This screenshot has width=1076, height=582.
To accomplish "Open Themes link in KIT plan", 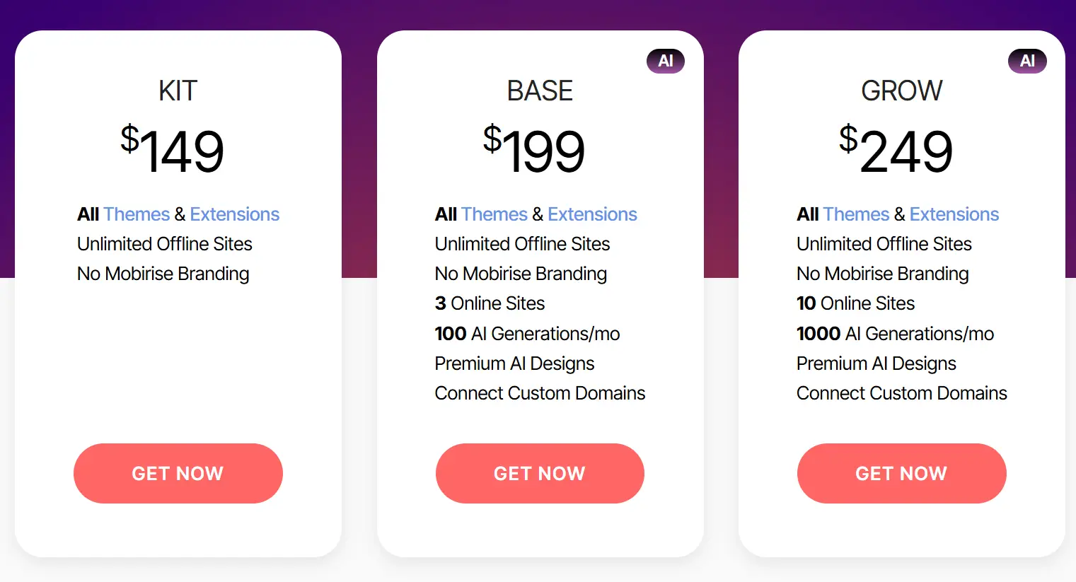I will 137,214.
